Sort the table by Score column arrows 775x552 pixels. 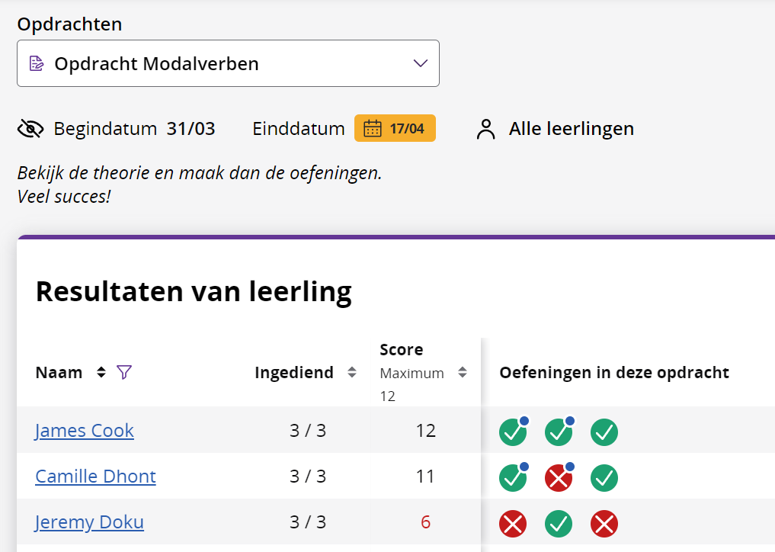462,372
